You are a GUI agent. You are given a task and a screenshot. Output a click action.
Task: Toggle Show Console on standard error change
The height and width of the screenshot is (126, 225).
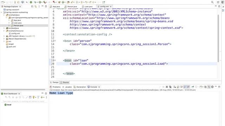[188, 87]
